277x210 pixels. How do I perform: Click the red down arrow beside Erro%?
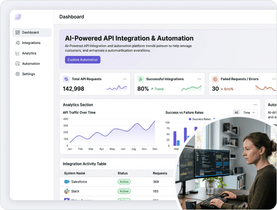[222, 89]
